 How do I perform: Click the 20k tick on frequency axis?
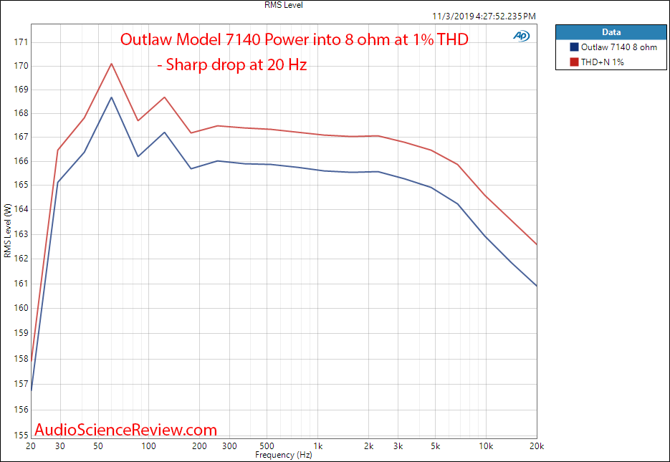pos(536,446)
